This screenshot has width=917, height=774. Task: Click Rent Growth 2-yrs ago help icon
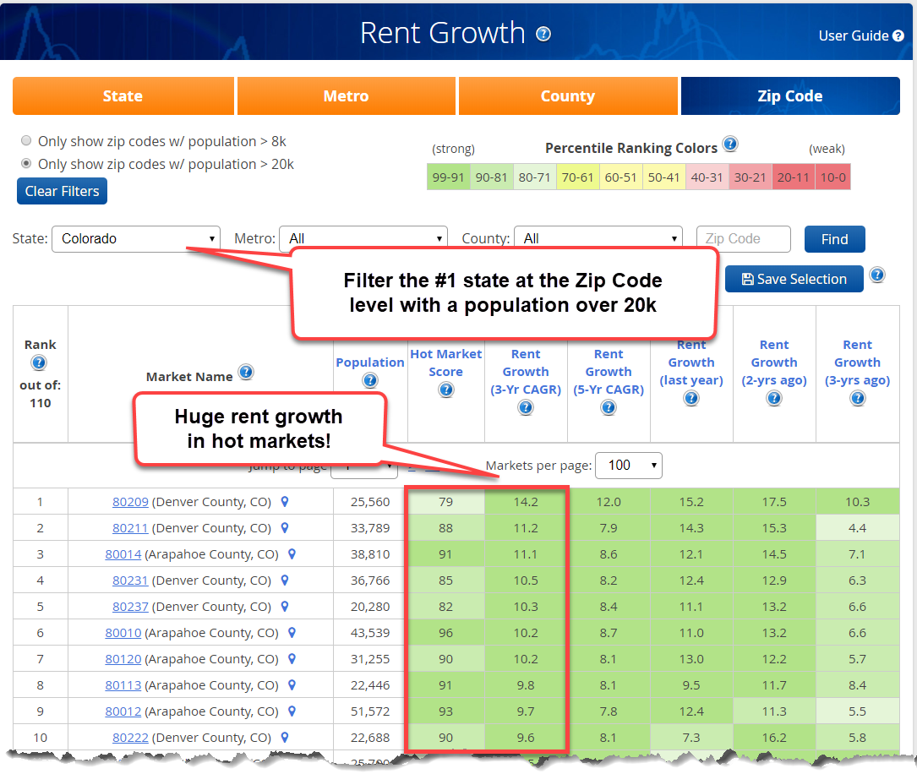773,398
